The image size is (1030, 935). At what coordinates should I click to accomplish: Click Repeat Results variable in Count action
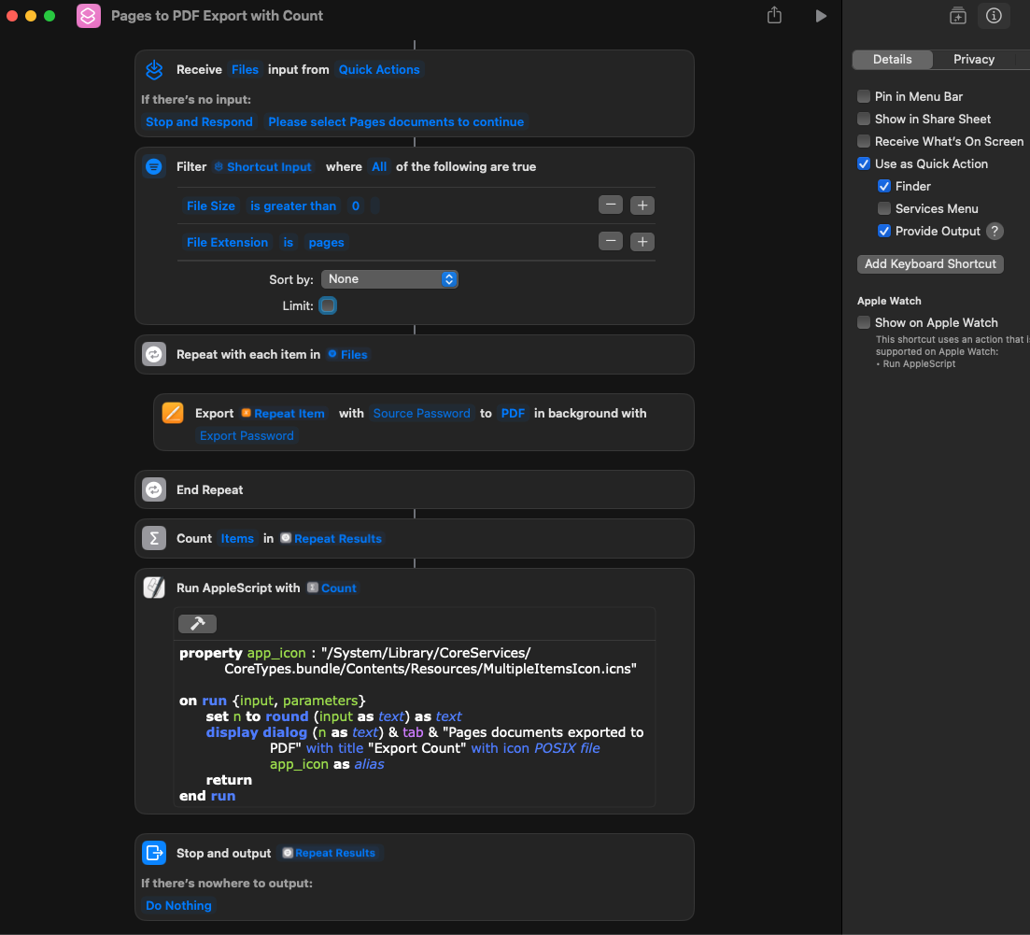click(332, 539)
